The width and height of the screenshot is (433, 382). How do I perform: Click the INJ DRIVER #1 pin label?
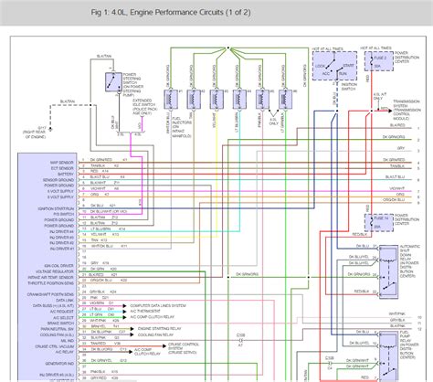(62, 249)
